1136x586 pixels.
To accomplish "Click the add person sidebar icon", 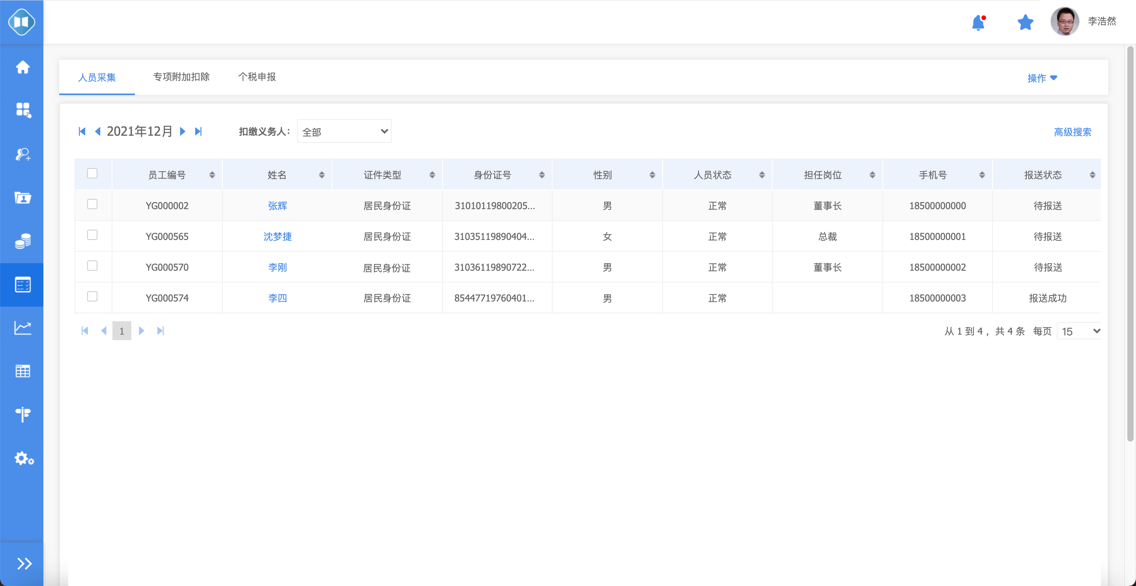I will click(22, 154).
